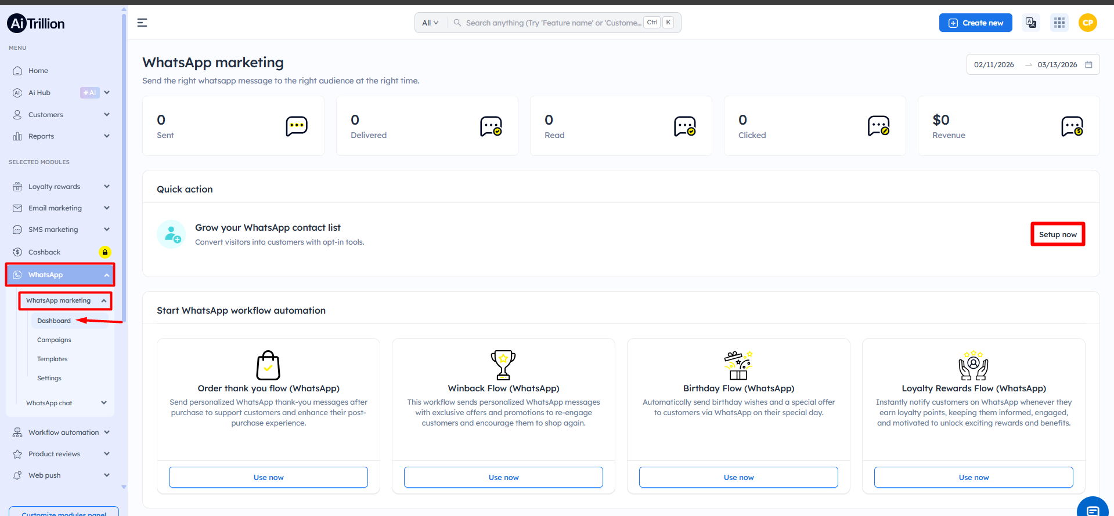Screen dimensions: 1114x516
Task: Select Templates in the sidebar
Action: coord(52,359)
